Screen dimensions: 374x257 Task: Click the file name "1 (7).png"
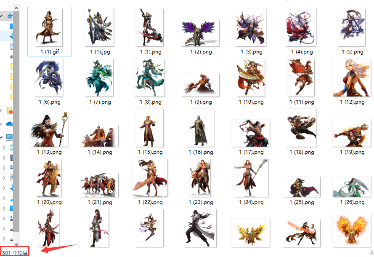[100, 102]
